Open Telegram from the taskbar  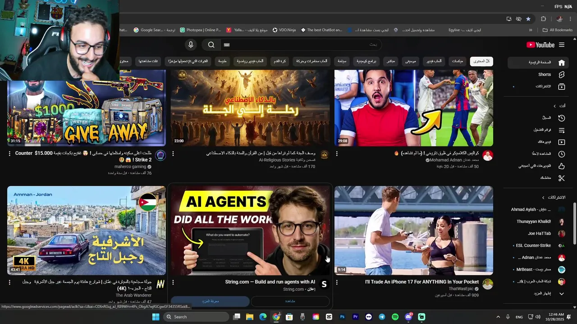[x=382, y=317]
